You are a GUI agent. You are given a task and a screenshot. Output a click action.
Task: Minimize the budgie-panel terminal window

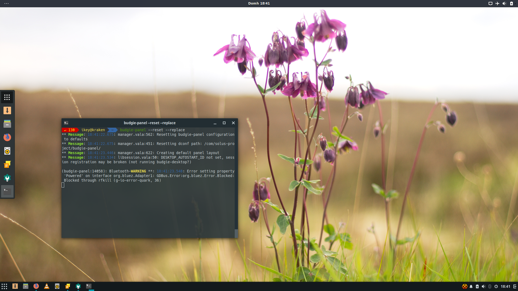coord(215,123)
